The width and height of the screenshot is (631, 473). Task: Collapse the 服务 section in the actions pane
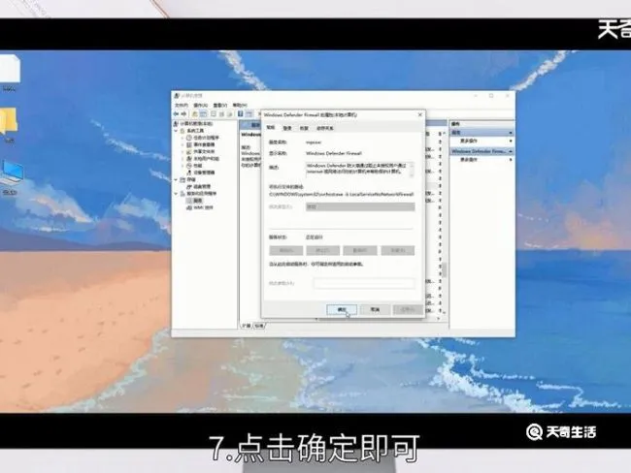click(511, 133)
